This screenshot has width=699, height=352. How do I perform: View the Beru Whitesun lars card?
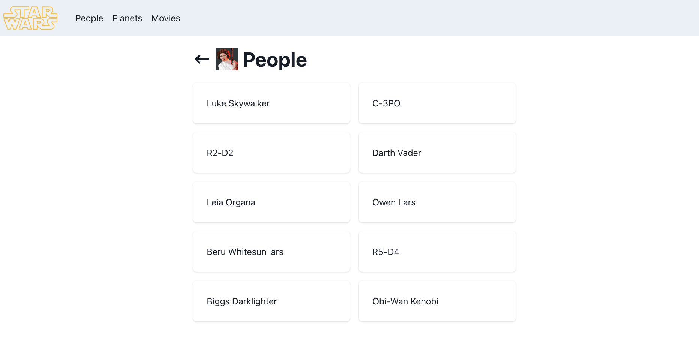coord(271,252)
